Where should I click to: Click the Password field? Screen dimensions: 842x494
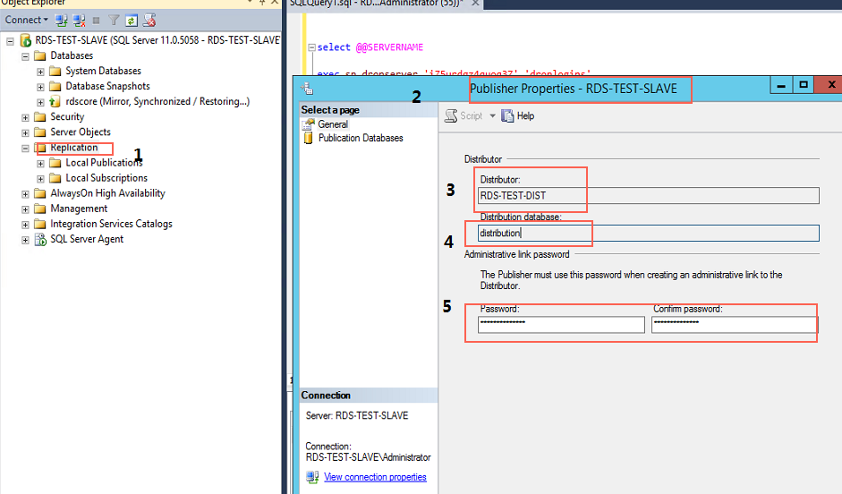[561, 324]
